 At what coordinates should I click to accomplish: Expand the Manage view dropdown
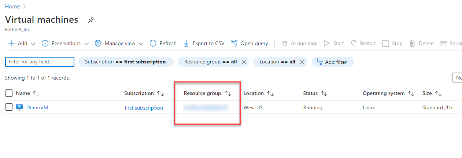click(x=141, y=44)
